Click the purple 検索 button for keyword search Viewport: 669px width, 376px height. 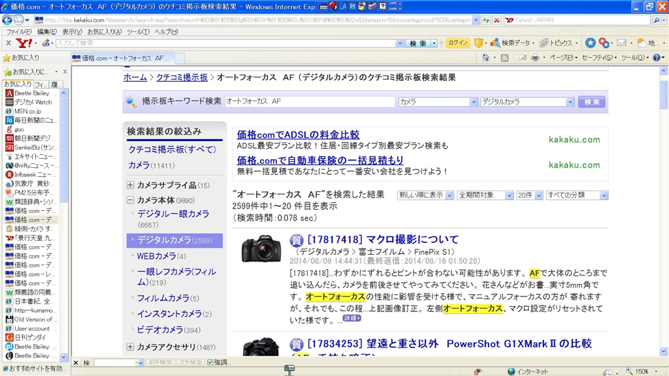(591, 102)
